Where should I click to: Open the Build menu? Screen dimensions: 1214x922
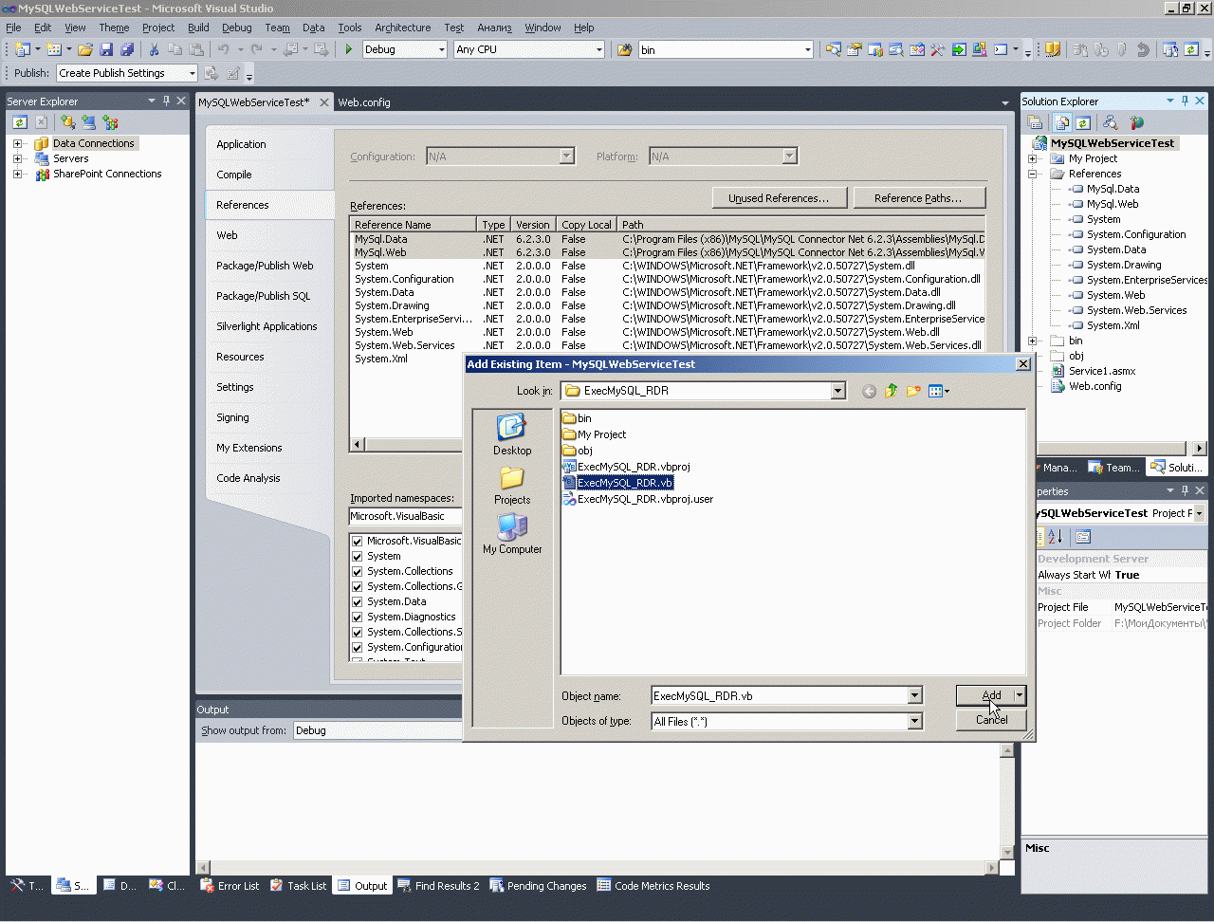(x=198, y=28)
